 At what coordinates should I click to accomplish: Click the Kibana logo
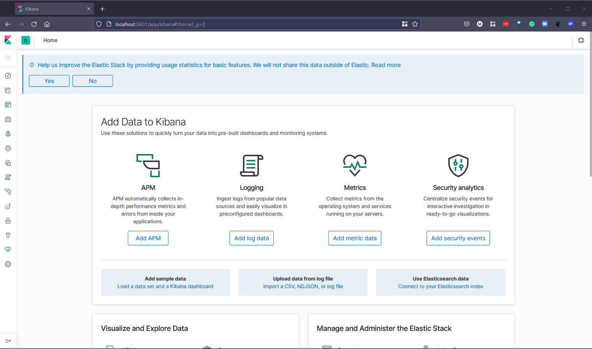pyautogui.click(x=8, y=40)
